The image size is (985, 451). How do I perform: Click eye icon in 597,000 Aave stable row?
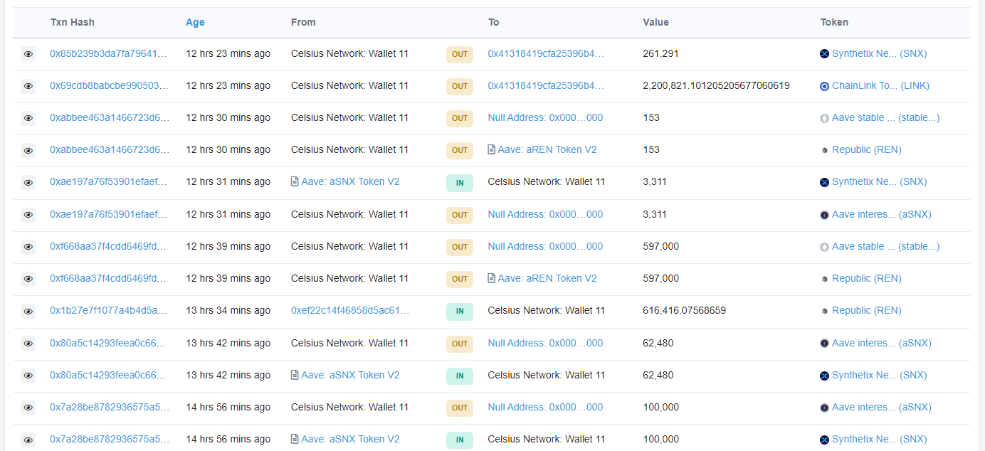(x=28, y=247)
